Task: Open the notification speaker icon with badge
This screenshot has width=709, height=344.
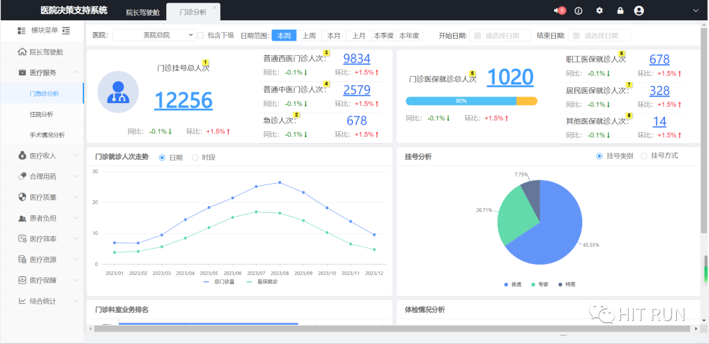Action: 559,11
